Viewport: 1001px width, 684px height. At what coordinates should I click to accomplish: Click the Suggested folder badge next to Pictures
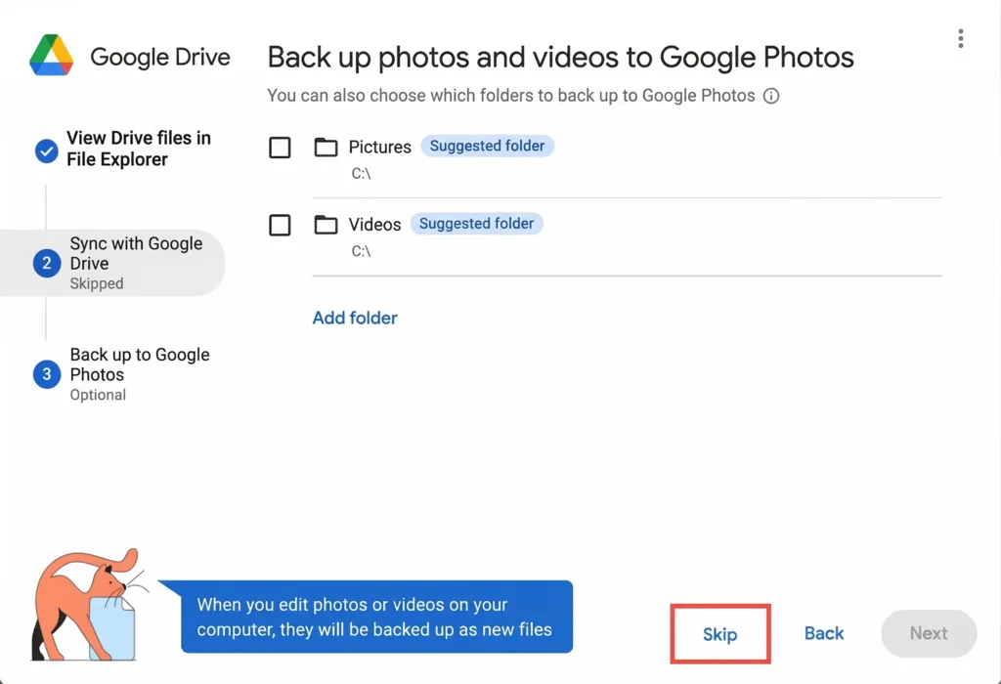pyautogui.click(x=487, y=146)
